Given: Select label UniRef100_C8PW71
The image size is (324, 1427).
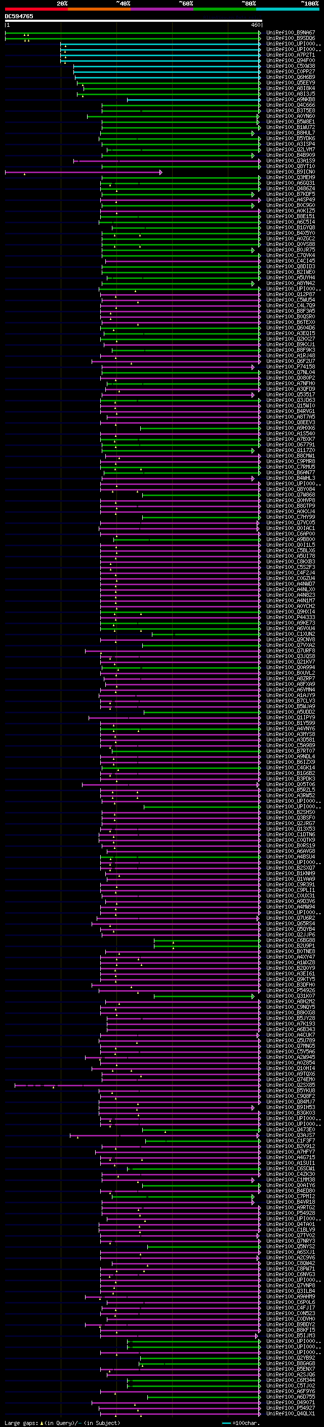Looking at the screenshot, I should (290, 1269).
